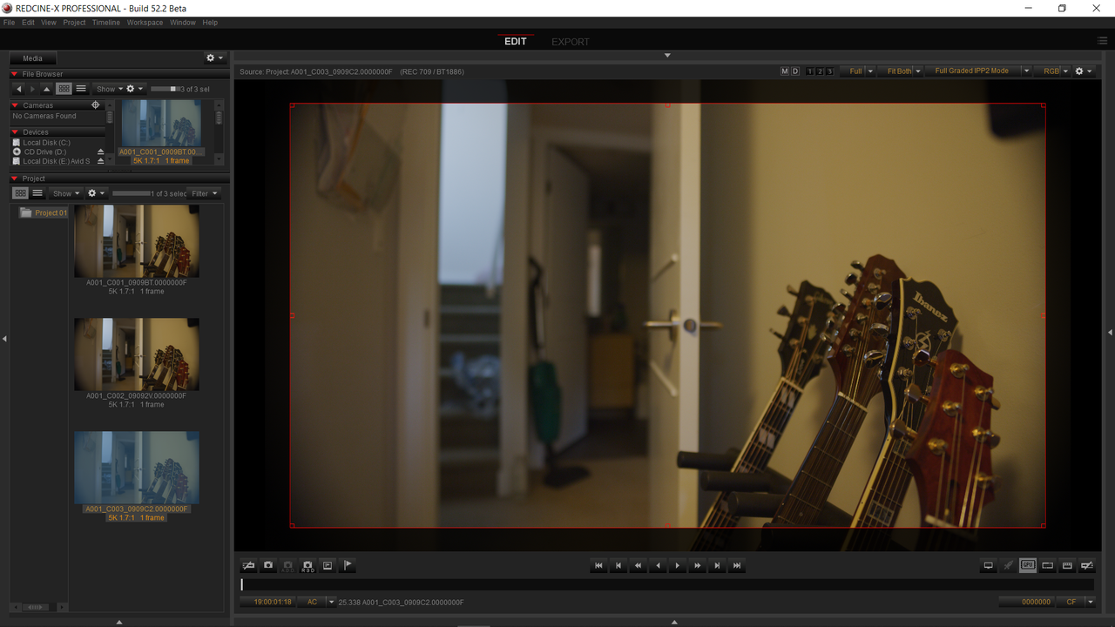
Task: Add a marker with the flag icon
Action: pos(347,565)
